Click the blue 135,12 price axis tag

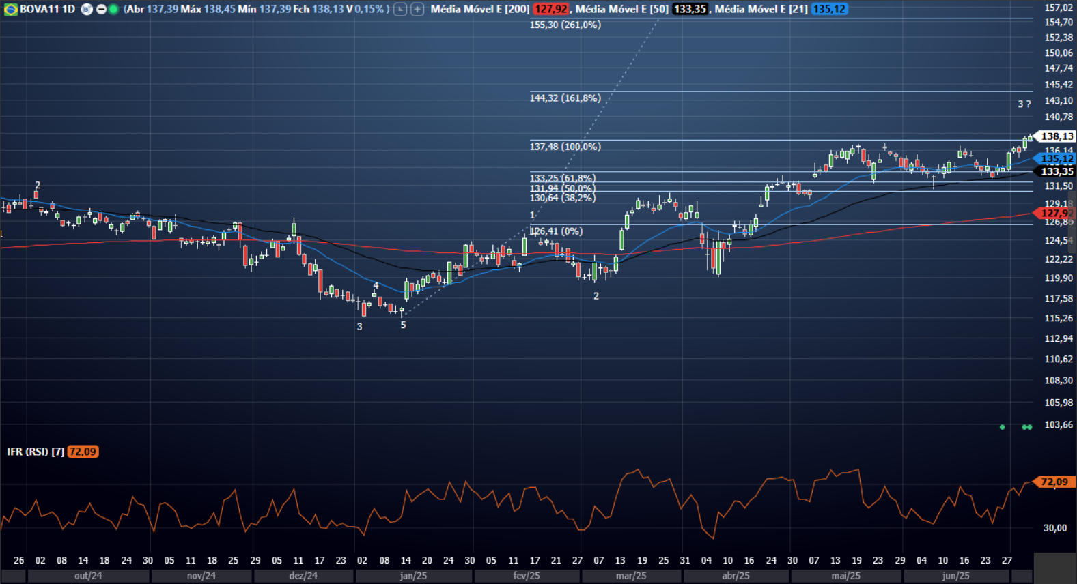coord(1056,159)
